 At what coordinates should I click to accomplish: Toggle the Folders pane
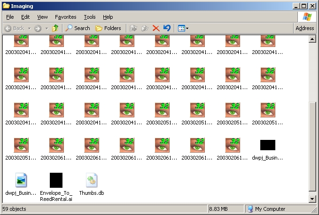tap(108, 28)
